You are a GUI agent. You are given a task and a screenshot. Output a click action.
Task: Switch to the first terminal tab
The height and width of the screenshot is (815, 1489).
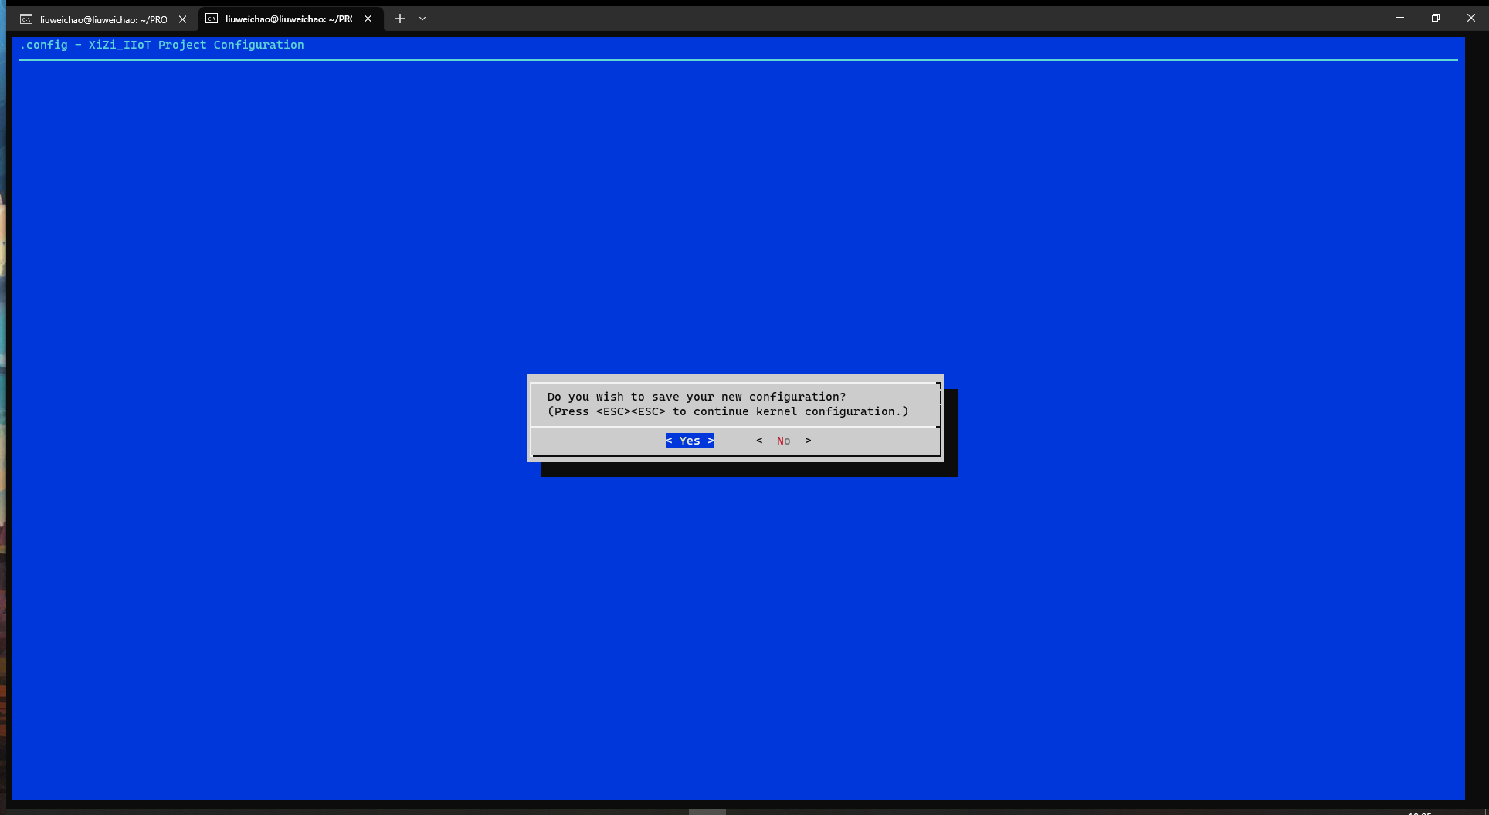pos(104,19)
